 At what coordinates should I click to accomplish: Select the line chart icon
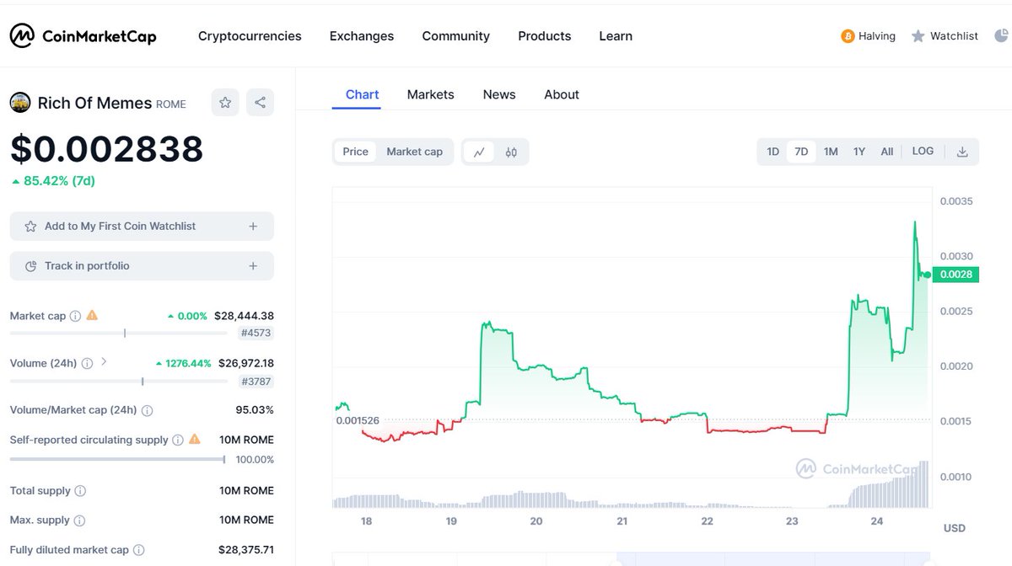tap(479, 152)
